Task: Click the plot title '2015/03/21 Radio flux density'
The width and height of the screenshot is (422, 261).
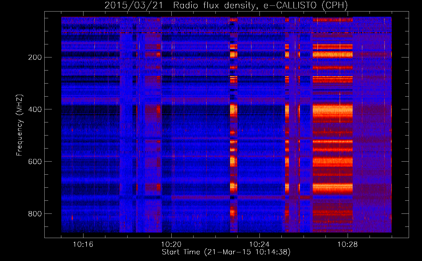Action: [226, 5]
